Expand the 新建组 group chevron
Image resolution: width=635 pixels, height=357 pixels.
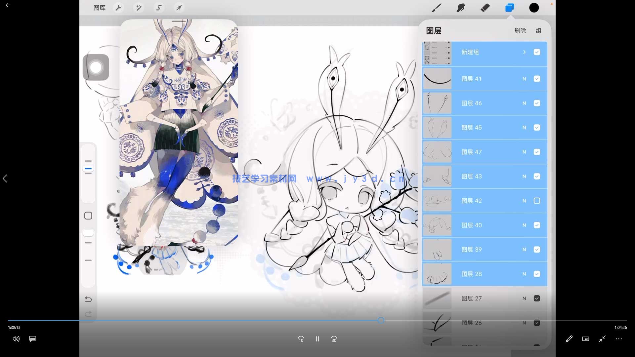(525, 52)
